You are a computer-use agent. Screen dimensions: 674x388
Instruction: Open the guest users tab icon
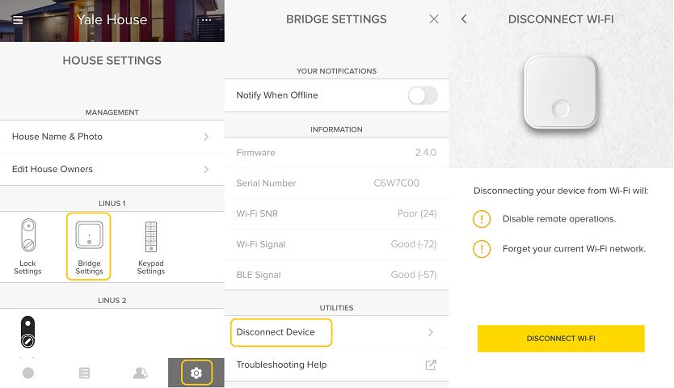(x=140, y=373)
